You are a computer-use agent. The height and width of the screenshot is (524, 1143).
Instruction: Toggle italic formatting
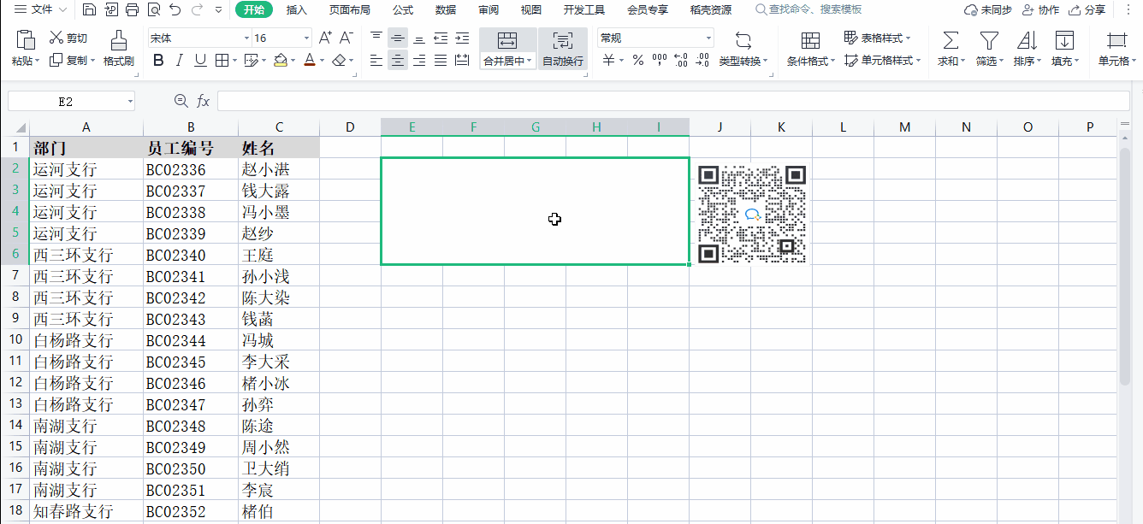[179, 61]
